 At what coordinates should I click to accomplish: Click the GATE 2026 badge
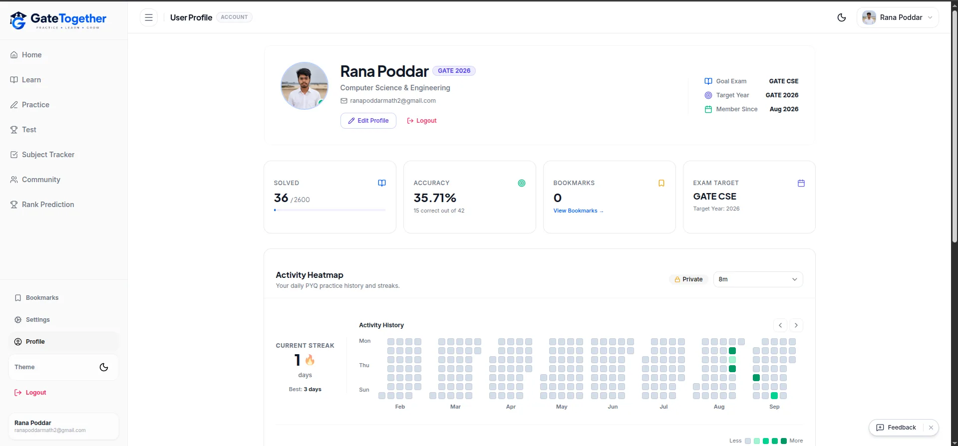(x=454, y=71)
